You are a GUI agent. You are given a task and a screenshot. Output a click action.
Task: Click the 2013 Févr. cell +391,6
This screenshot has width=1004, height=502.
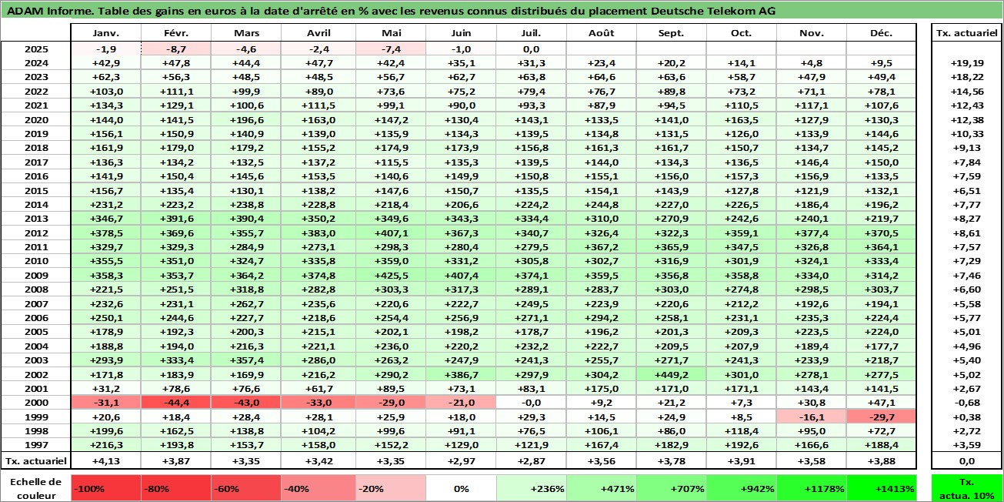[x=176, y=219]
